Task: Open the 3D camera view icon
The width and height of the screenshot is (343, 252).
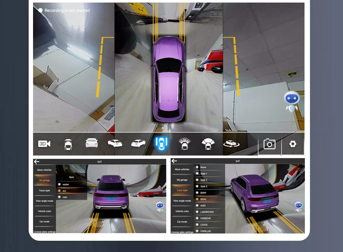Action: [44, 144]
